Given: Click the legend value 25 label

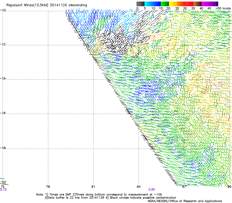Looking at the screenshot, I should (x=177, y=8).
